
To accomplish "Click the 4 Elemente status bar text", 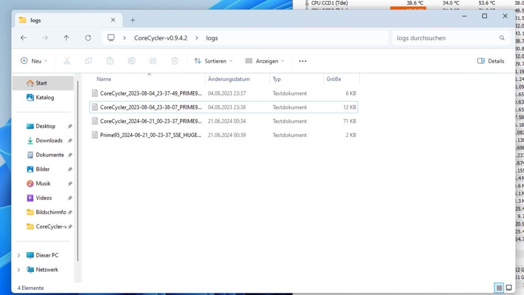I will tap(31, 288).
